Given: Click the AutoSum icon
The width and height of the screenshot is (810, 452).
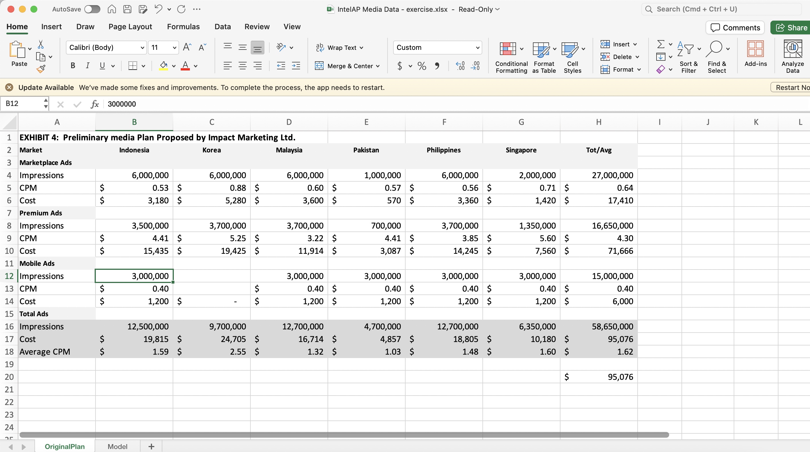Looking at the screenshot, I should (x=661, y=44).
